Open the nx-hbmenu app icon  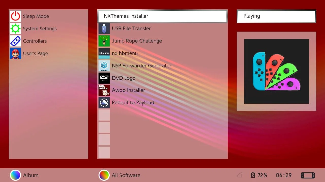point(104,53)
